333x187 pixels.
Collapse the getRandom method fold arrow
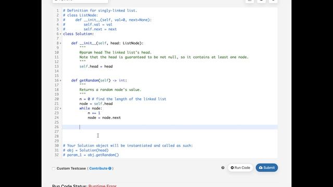tap(60, 81)
